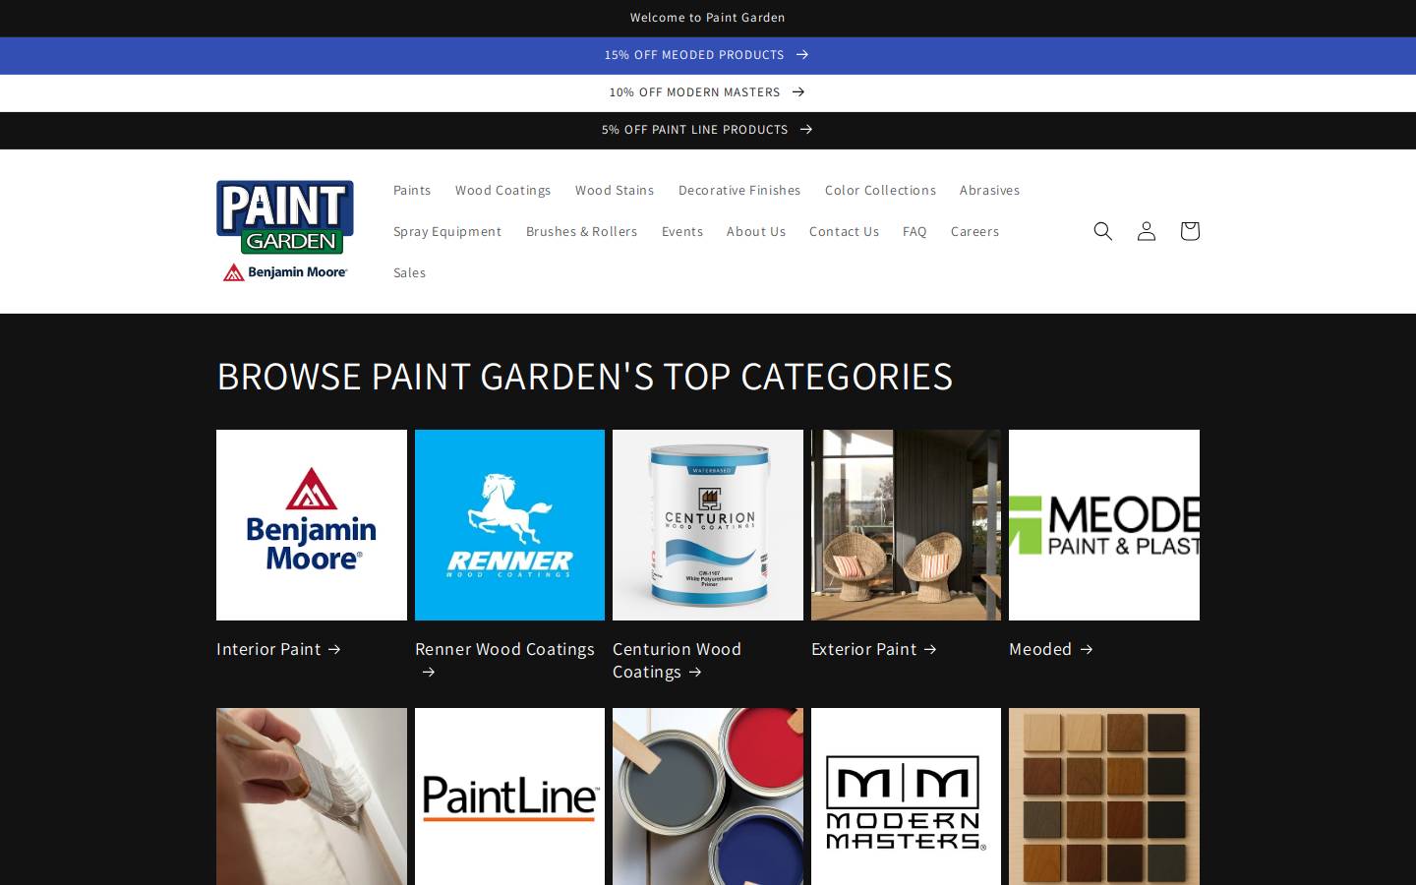Open the Abrasives menu item
This screenshot has height=885, width=1416.
pyautogui.click(x=989, y=190)
